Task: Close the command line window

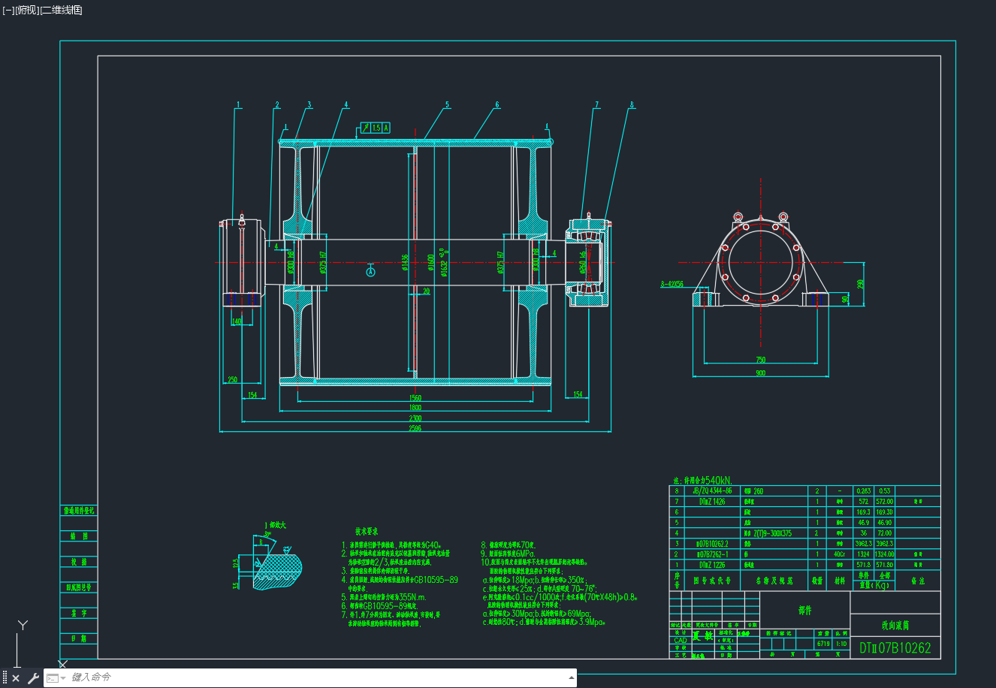Action: [x=16, y=678]
